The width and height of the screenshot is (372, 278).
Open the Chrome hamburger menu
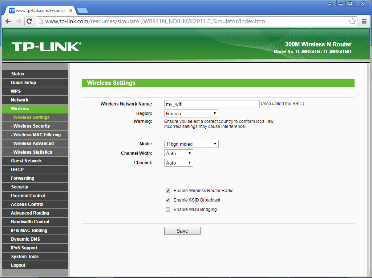point(364,21)
